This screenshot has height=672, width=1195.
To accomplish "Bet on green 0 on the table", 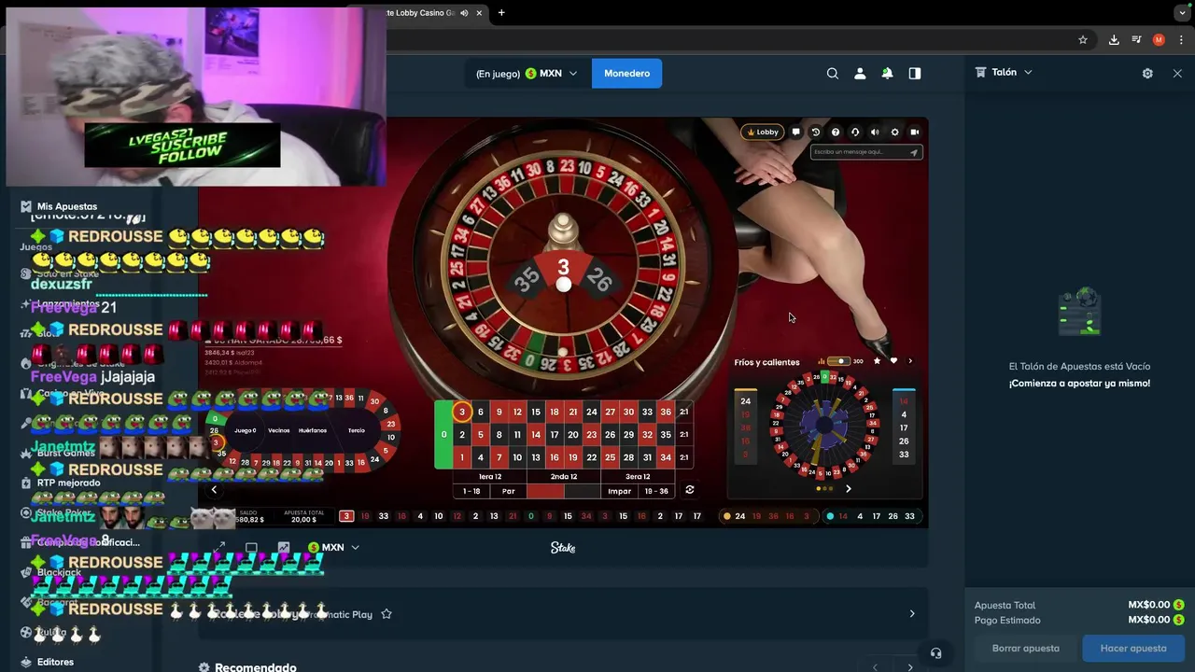I will (x=443, y=435).
